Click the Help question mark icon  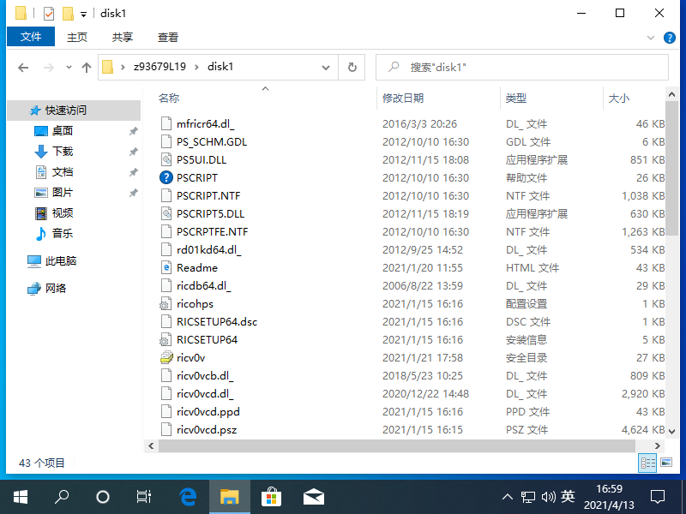coord(670,38)
